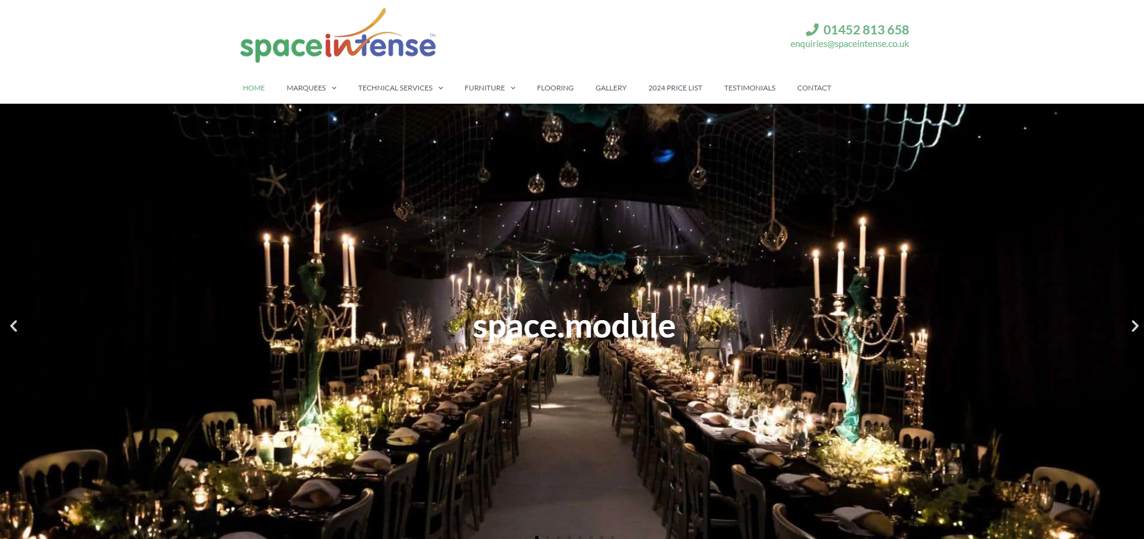Open the Contact page
Viewport: 1144px width, 539px height.
pyautogui.click(x=814, y=88)
